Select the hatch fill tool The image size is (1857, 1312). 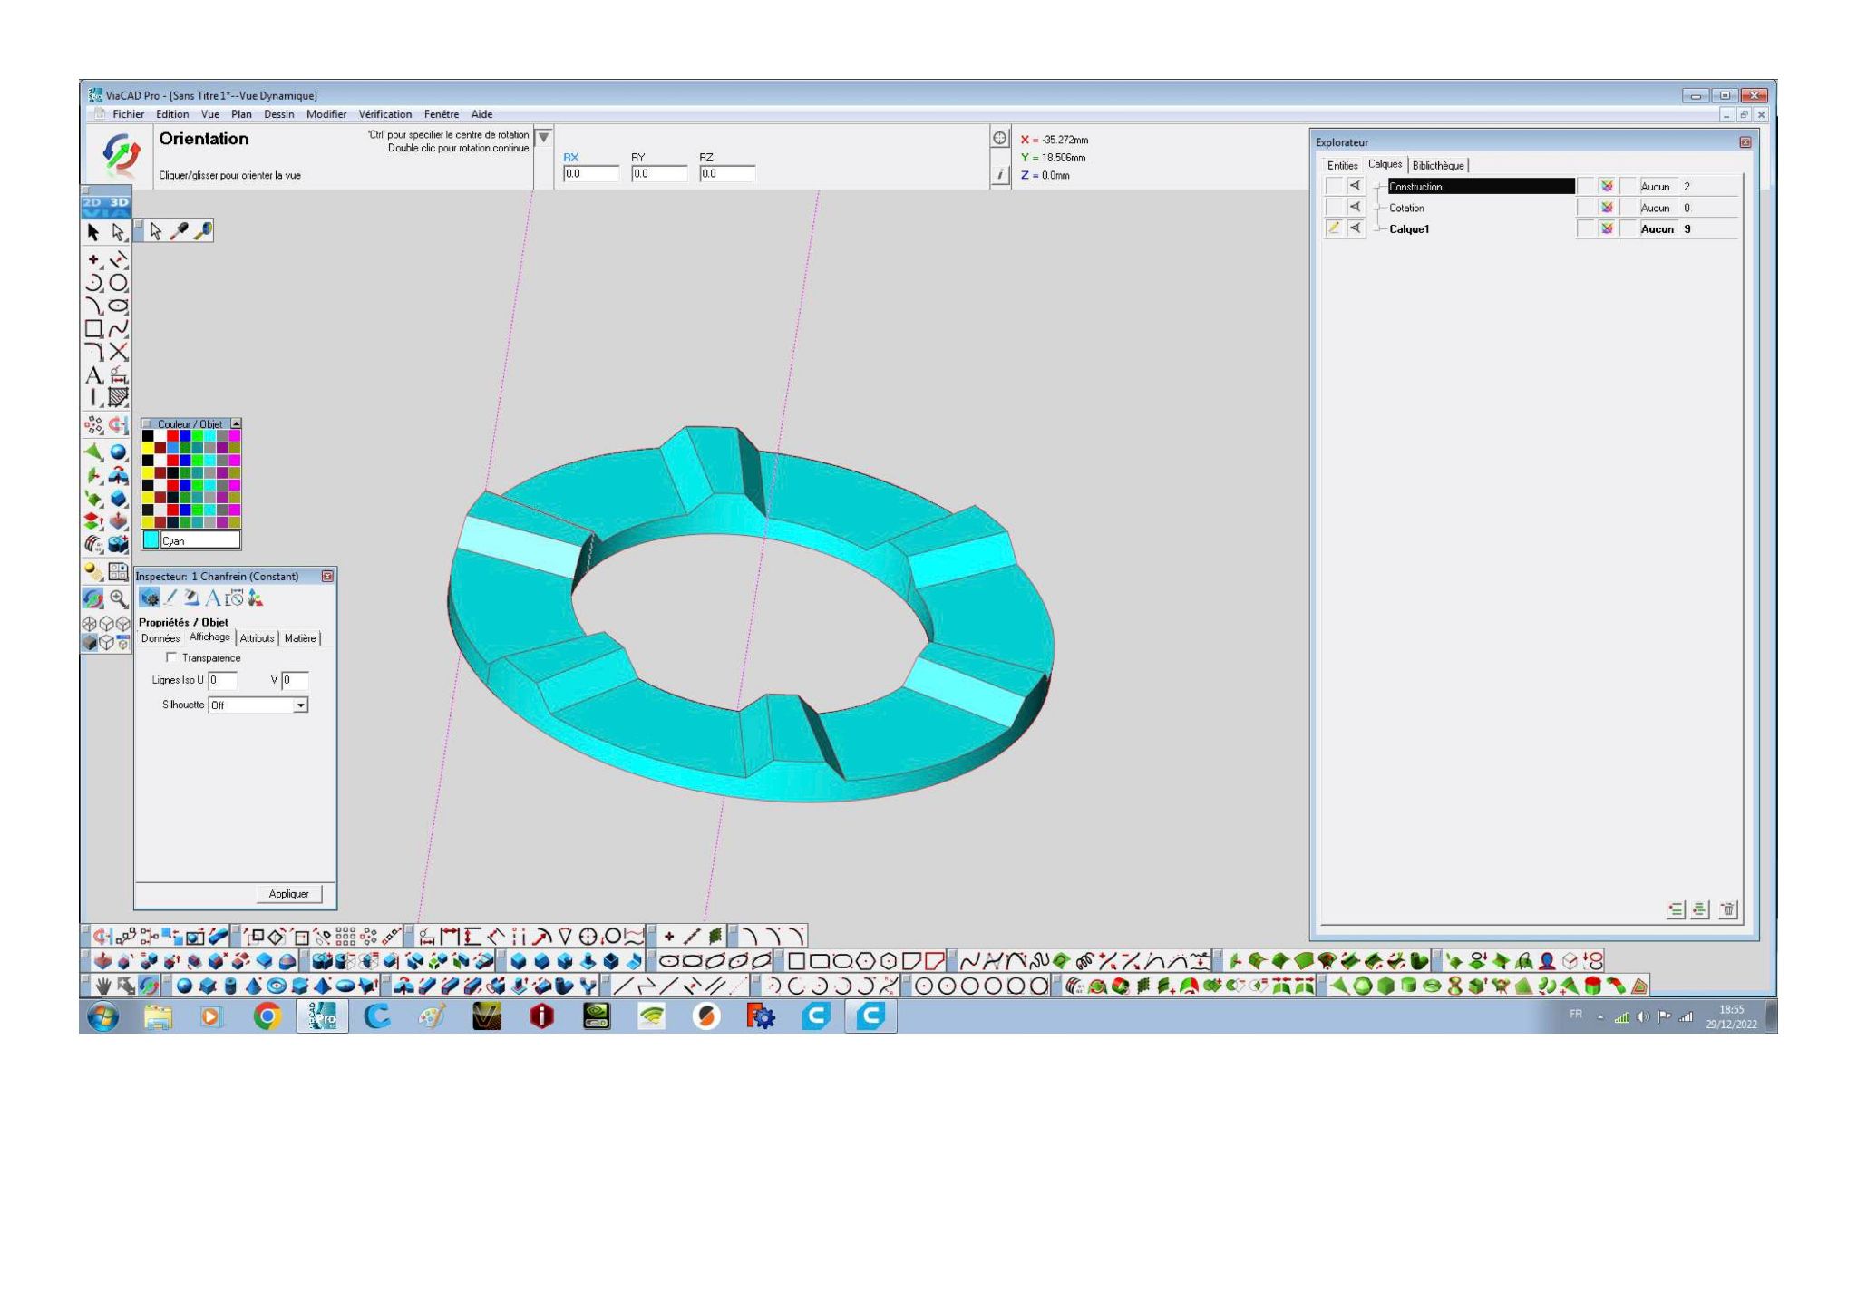[x=119, y=397]
